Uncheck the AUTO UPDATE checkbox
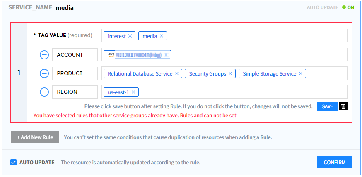Image resolution: width=362 pixels, height=177 pixels. point(13,162)
